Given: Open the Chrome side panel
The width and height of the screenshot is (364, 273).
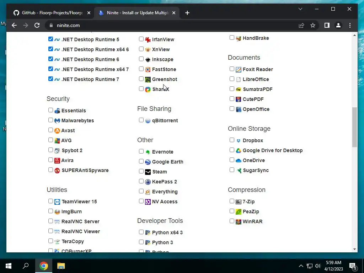Looking at the screenshot, I should click(x=327, y=25).
